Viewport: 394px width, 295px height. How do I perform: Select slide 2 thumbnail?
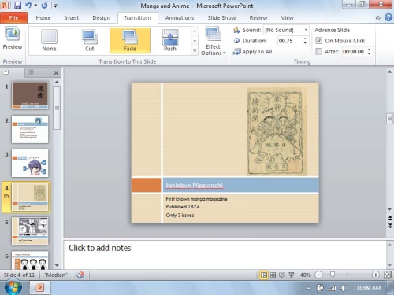point(30,129)
